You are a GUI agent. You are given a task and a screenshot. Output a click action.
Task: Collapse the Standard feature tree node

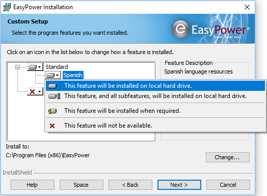pos(17,67)
